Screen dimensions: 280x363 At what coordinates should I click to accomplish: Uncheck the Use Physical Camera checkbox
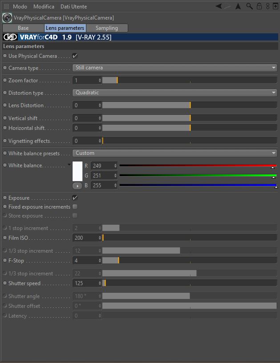click(x=75, y=56)
